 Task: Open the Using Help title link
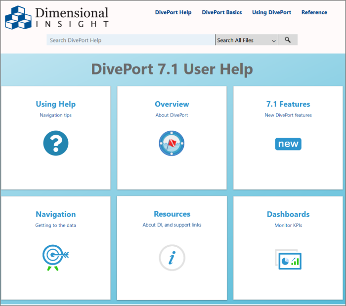coord(56,104)
